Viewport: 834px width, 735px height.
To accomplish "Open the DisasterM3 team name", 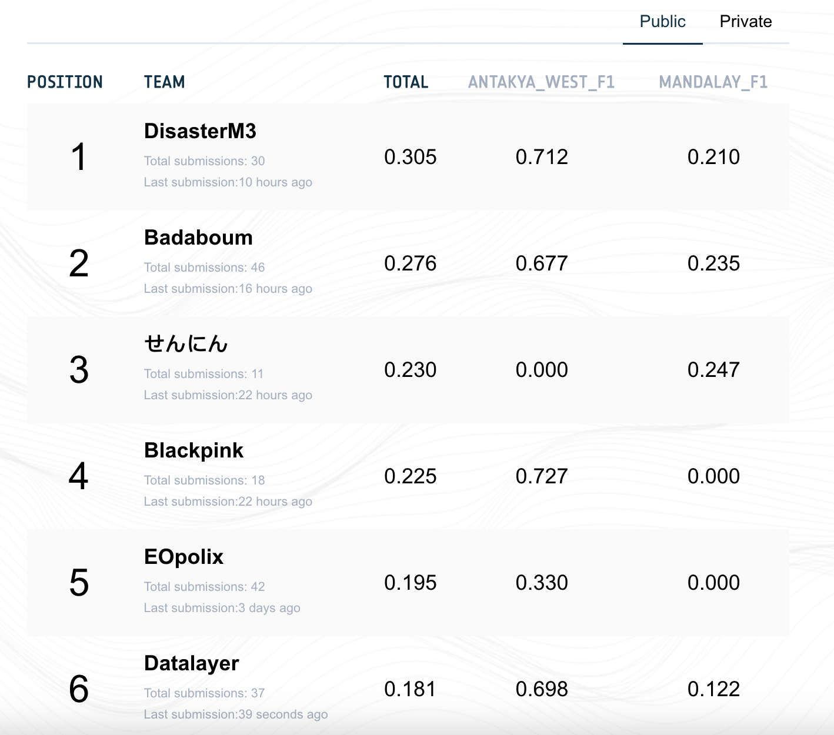I will pyautogui.click(x=200, y=131).
